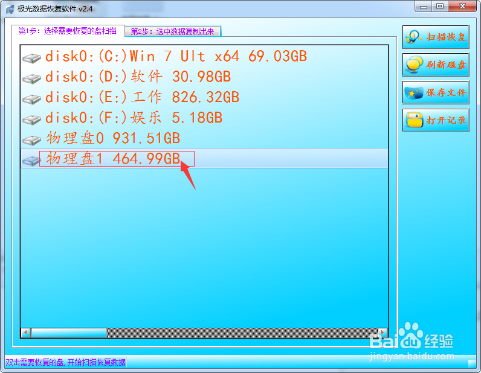
Task: Minimize the 极光数据恢复软件 window
Action: pos(424,7)
